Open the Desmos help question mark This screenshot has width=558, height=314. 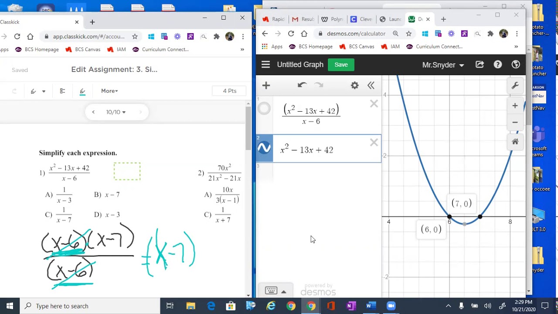(x=498, y=65)
